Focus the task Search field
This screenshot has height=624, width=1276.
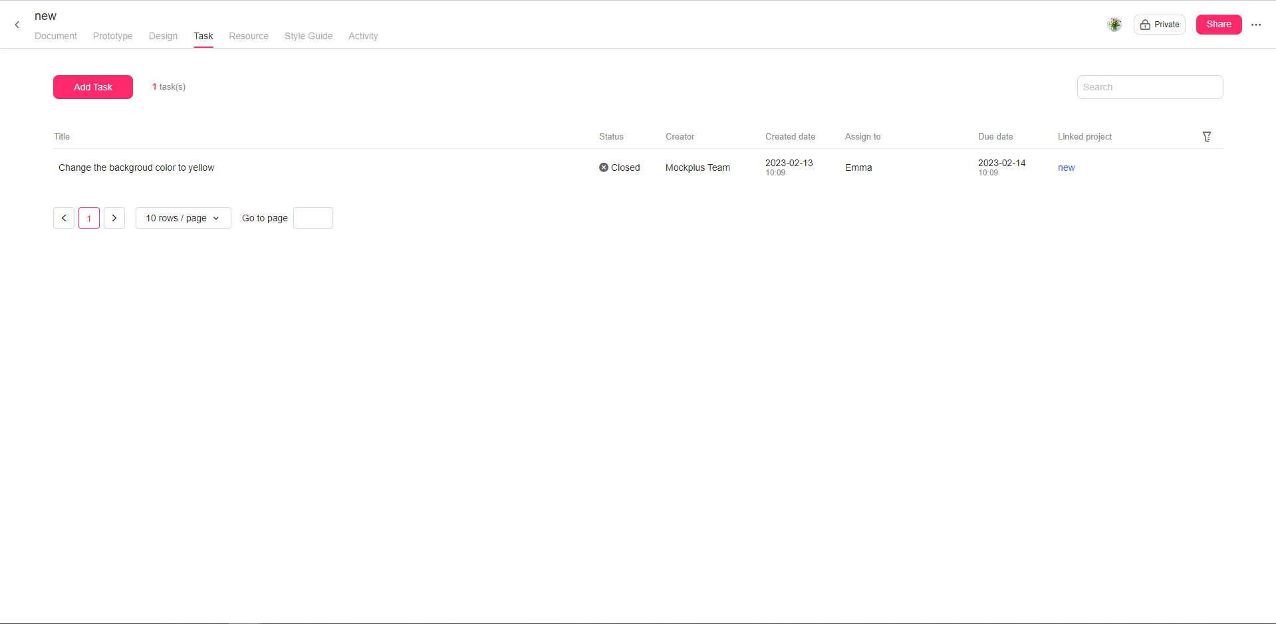(1150, 87)
